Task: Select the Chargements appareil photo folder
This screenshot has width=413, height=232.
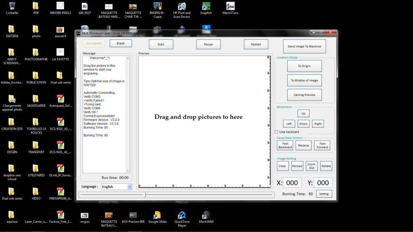Action: click(12, 103)
